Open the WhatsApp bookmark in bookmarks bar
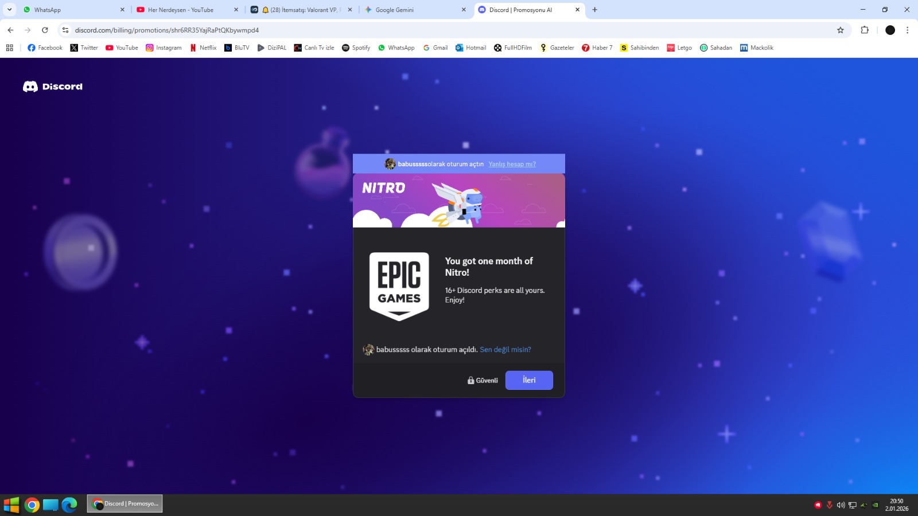918x516 pixels. tap(396, 48)
